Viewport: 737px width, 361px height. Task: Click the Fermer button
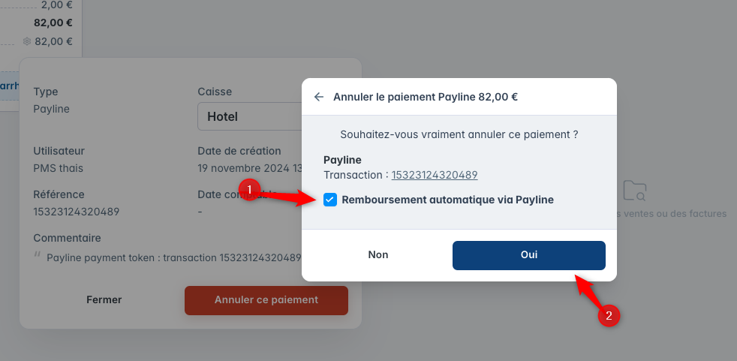[x=104, y=300]
